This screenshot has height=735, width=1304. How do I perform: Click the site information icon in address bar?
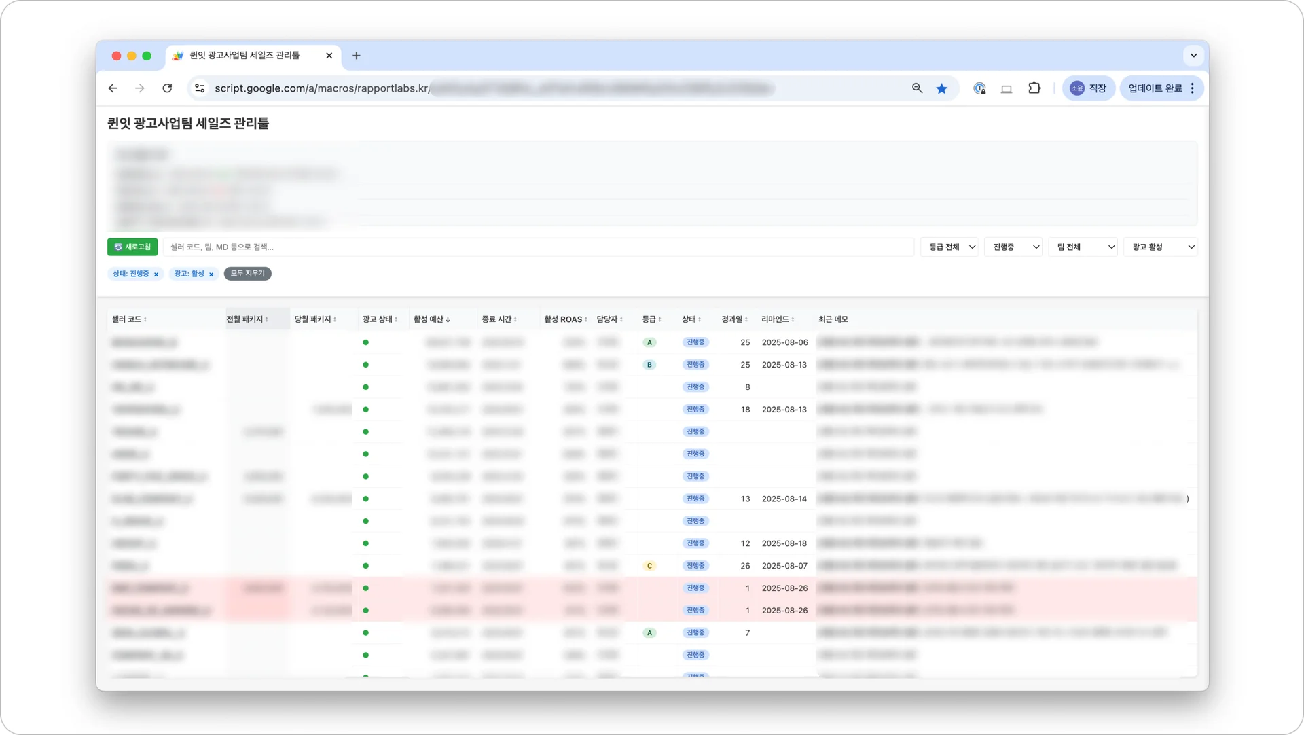tap(199, 88)
